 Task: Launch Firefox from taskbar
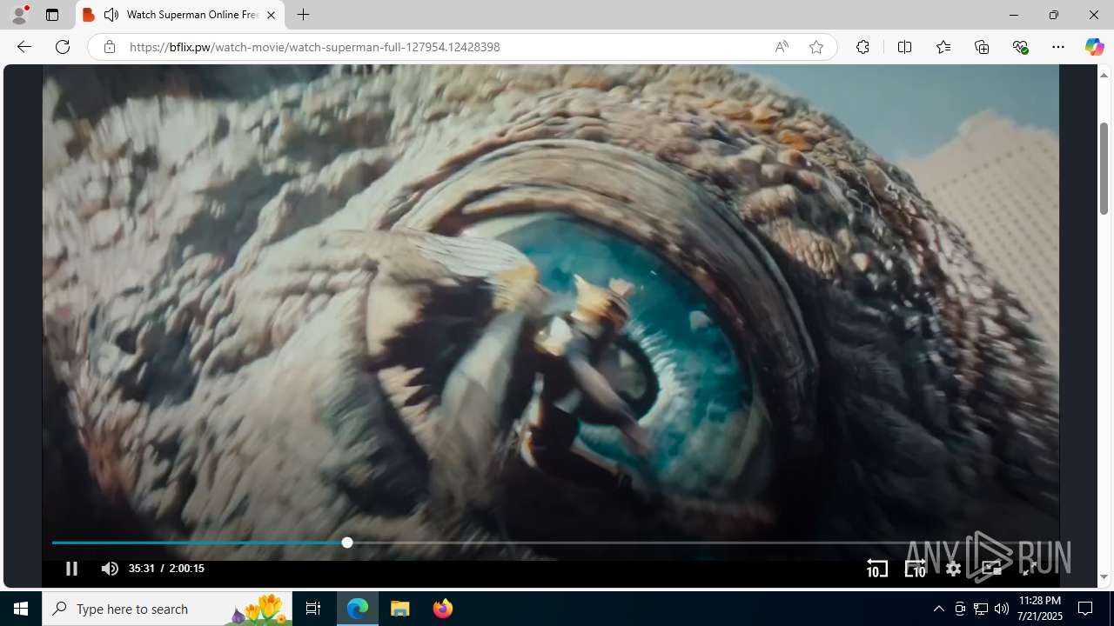pyautogui.click(x=443, y=609)
